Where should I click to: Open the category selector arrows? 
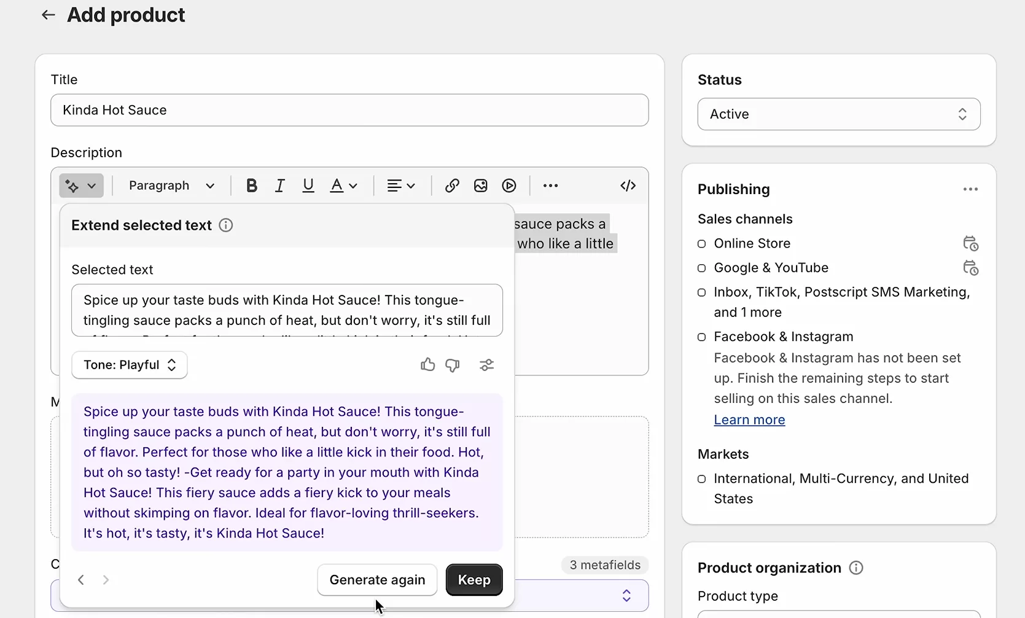pyautogui.click(x=626, y=595)
